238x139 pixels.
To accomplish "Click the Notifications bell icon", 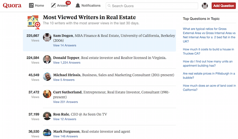I will (78, 6).
